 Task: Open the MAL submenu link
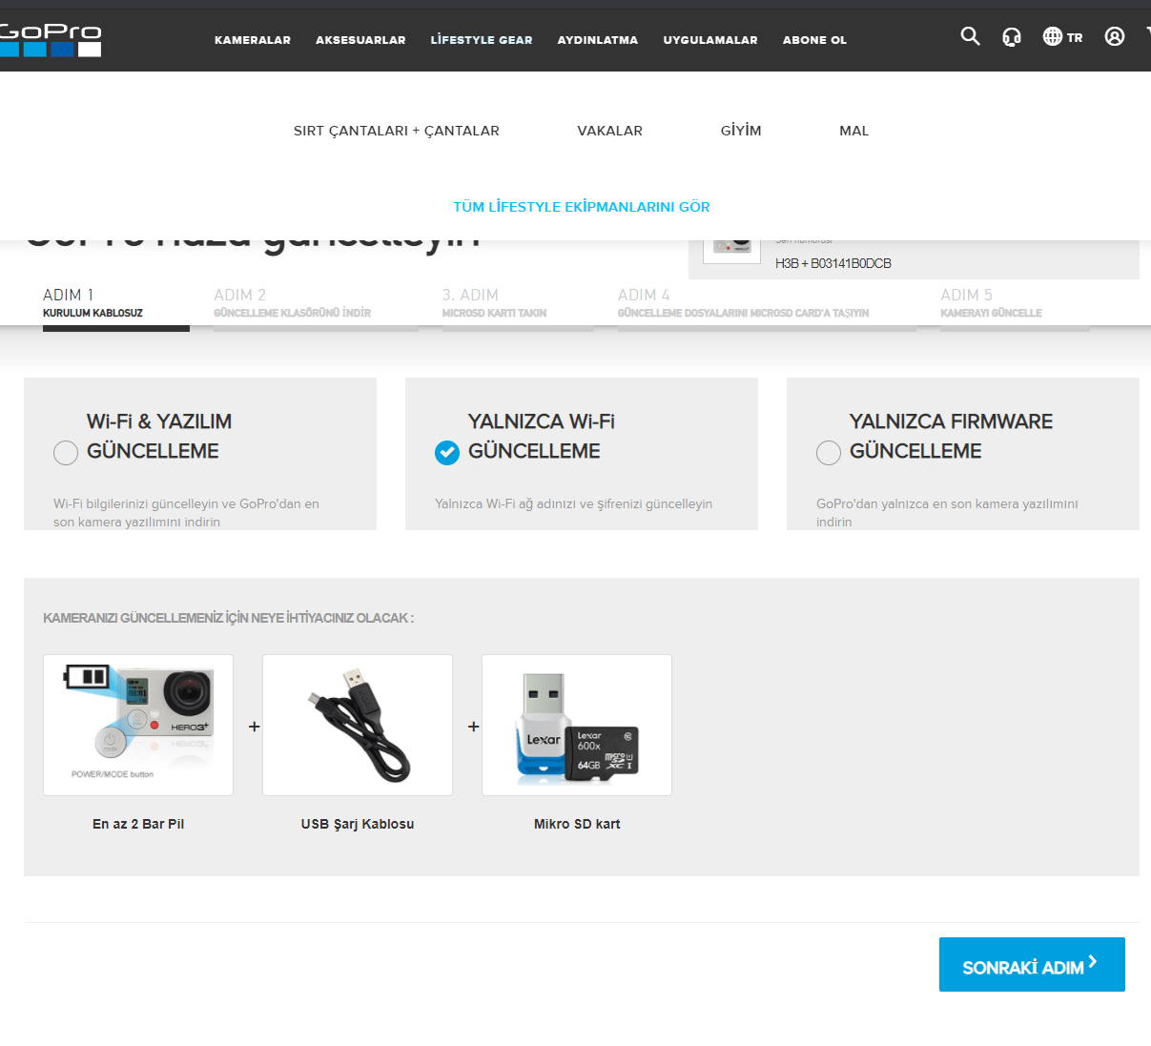coord(854,131)
